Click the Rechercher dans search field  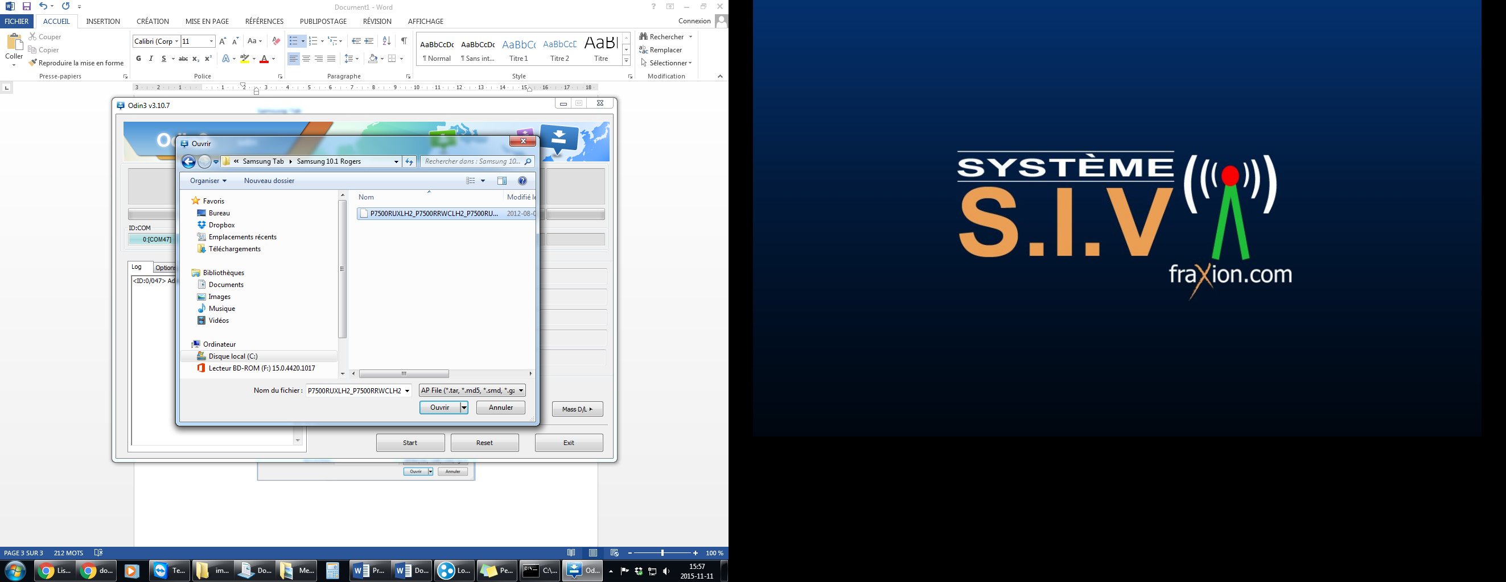pos(476,162)
